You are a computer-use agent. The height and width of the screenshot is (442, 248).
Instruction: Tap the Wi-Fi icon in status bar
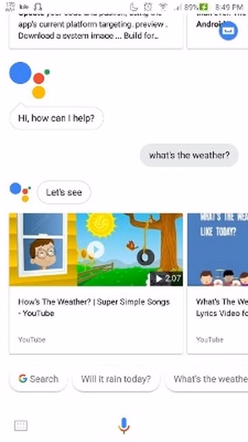click(x=163, y=6)
